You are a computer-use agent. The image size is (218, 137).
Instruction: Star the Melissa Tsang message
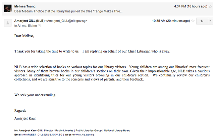[210, 6]
